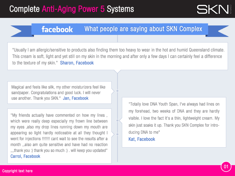
Task: Click the word 'Complete' in the header
Action: 24,9
